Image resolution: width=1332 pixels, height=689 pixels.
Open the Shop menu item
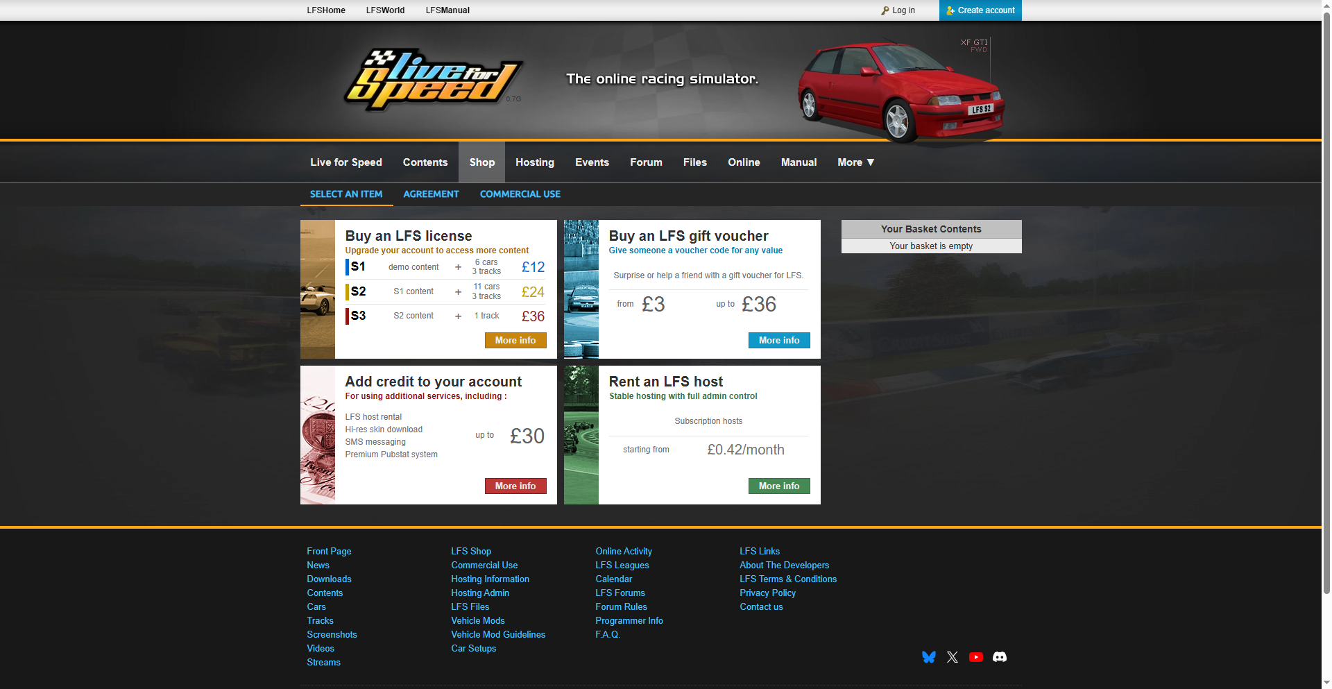(482, 162)
